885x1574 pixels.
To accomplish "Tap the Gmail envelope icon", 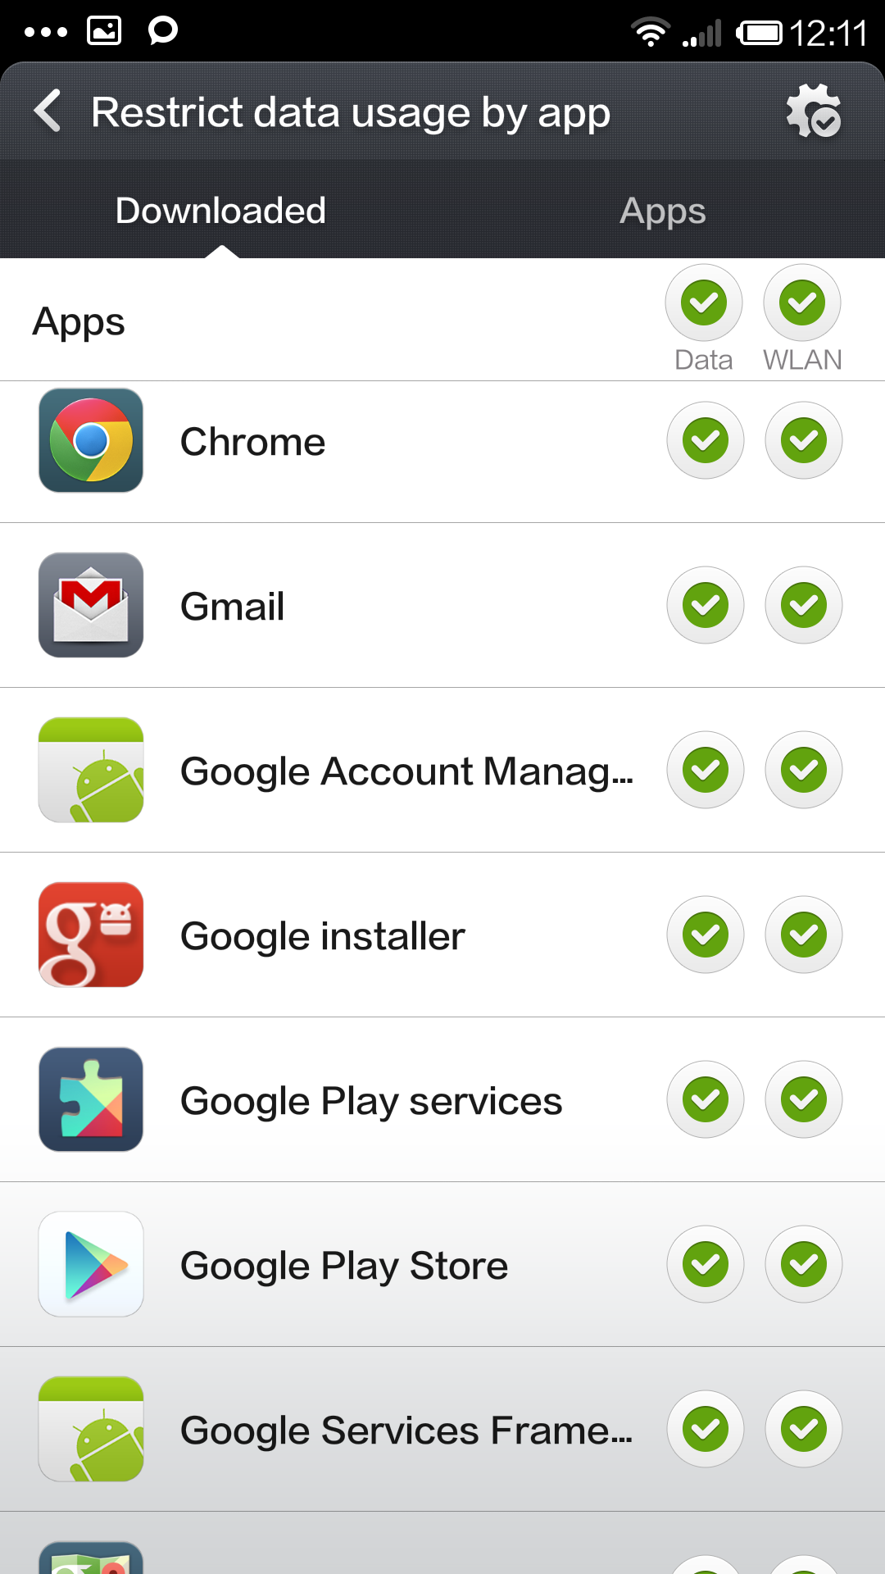I will pos(91,605).
